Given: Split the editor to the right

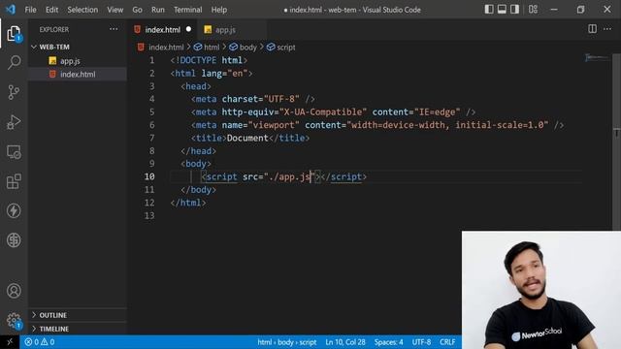Looking at the screenshot, I should (592, 29).
